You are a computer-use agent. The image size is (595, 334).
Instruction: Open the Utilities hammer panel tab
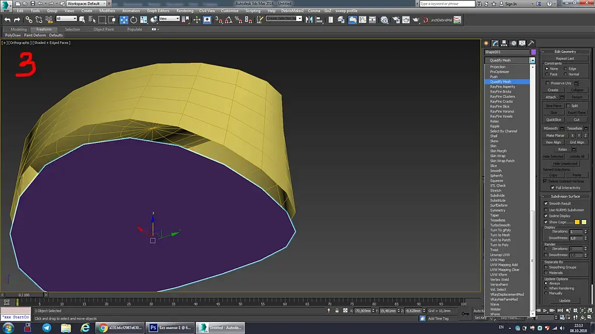click(x=531, y=43)
